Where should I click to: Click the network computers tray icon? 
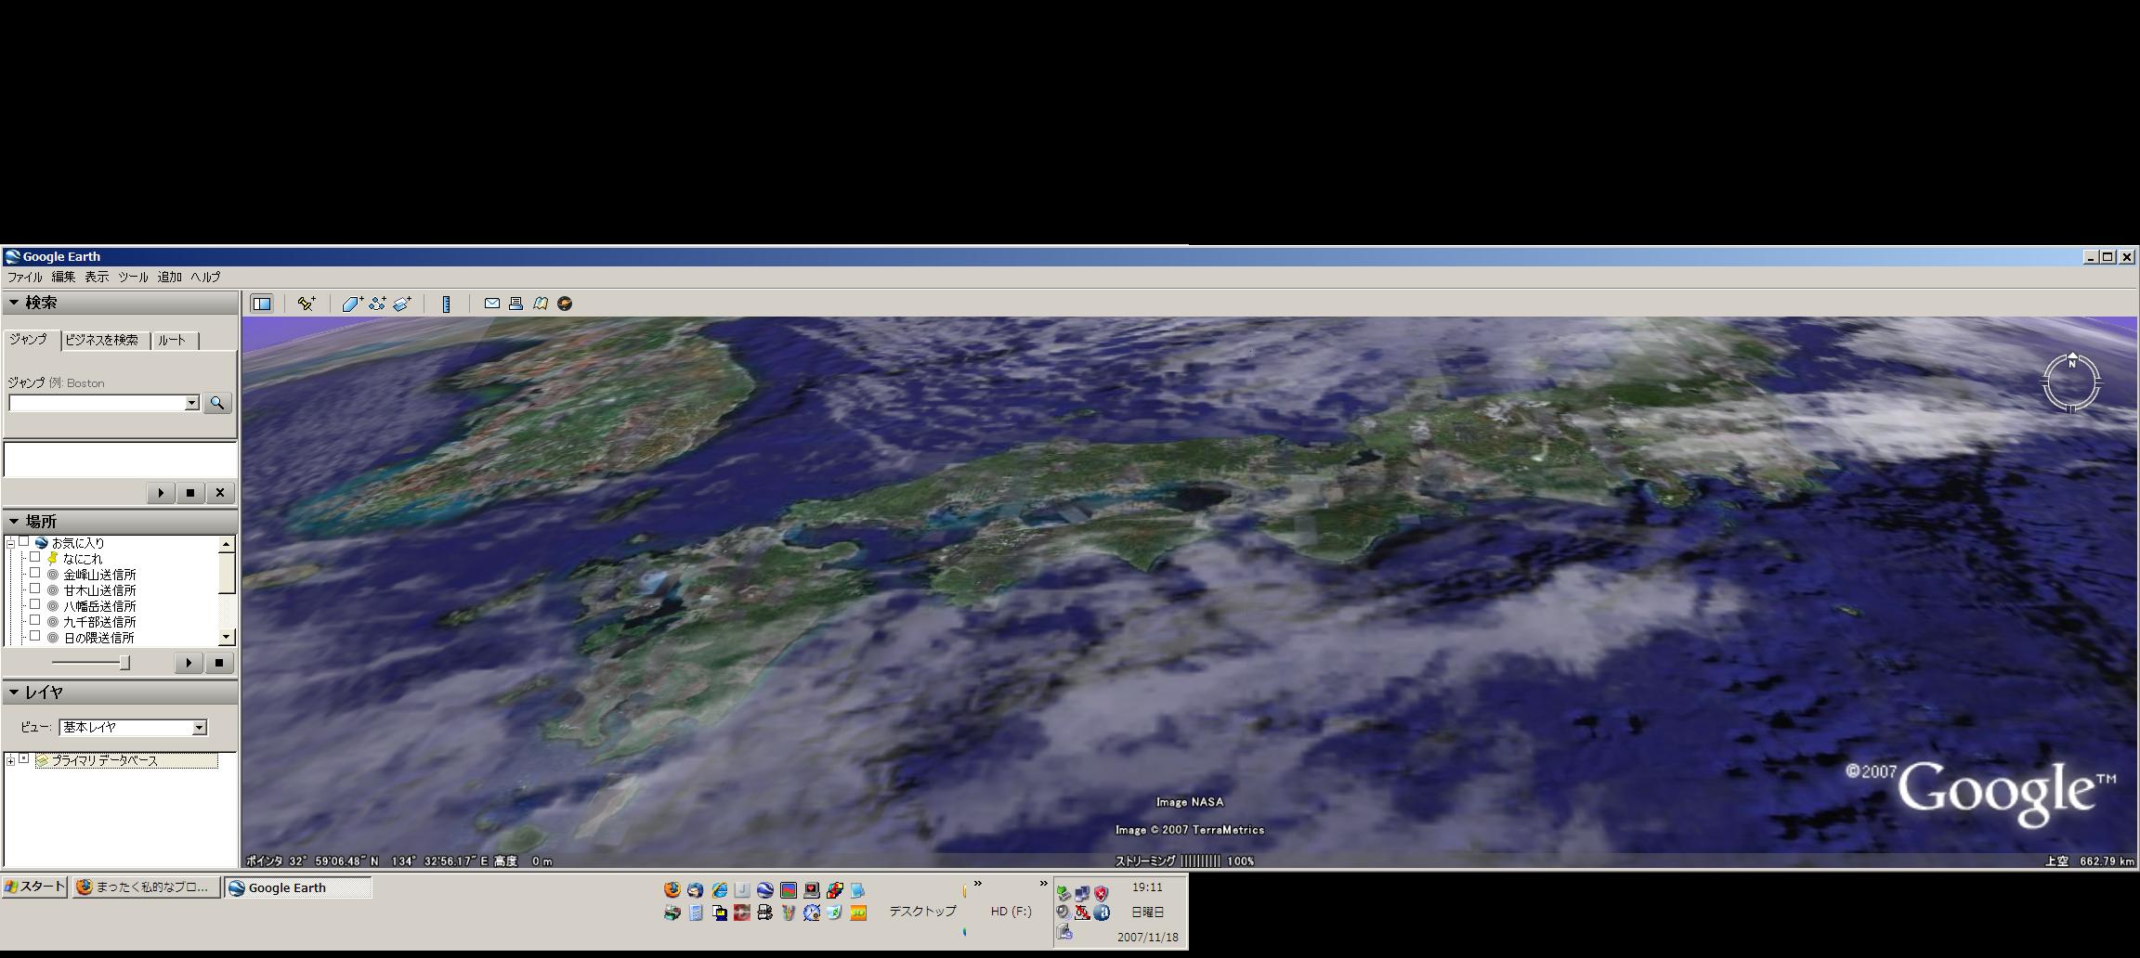(1082, 894)
